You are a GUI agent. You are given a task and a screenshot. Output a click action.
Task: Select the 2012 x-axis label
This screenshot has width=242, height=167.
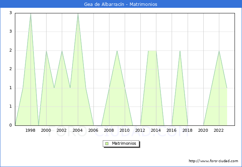pos(140,130)
